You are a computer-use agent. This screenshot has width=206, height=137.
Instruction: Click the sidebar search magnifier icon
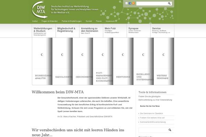[170, 130]
